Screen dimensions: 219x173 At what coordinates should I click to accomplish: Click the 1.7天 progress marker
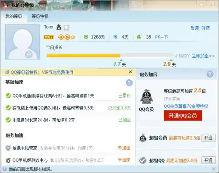click(x=120, y=64)
